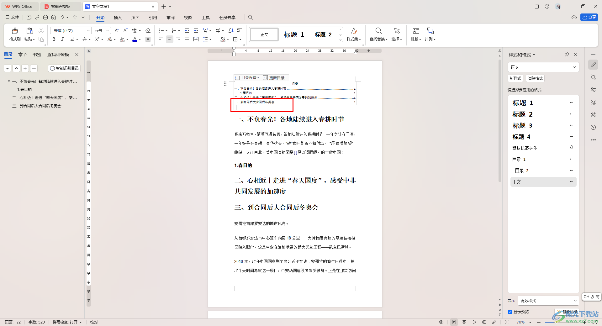The image size is (602, 326).
Task: Toggle strikethrough formatting
Action: click(x=85, y=39)
